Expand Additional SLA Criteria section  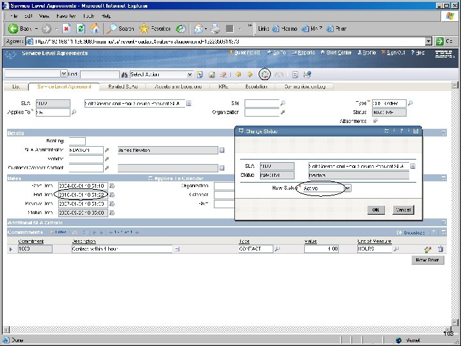[x=444, y=223]
